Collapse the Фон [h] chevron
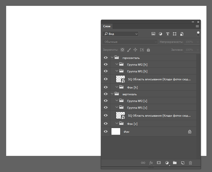This screenshot has width=212, height=172. coord(117,87)
